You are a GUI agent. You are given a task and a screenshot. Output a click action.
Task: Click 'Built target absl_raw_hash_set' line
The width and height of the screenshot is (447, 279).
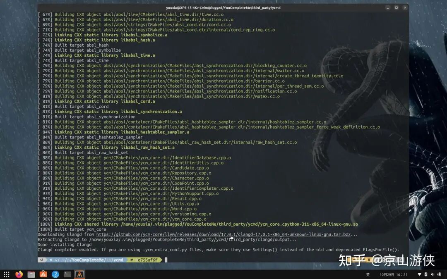83,153
